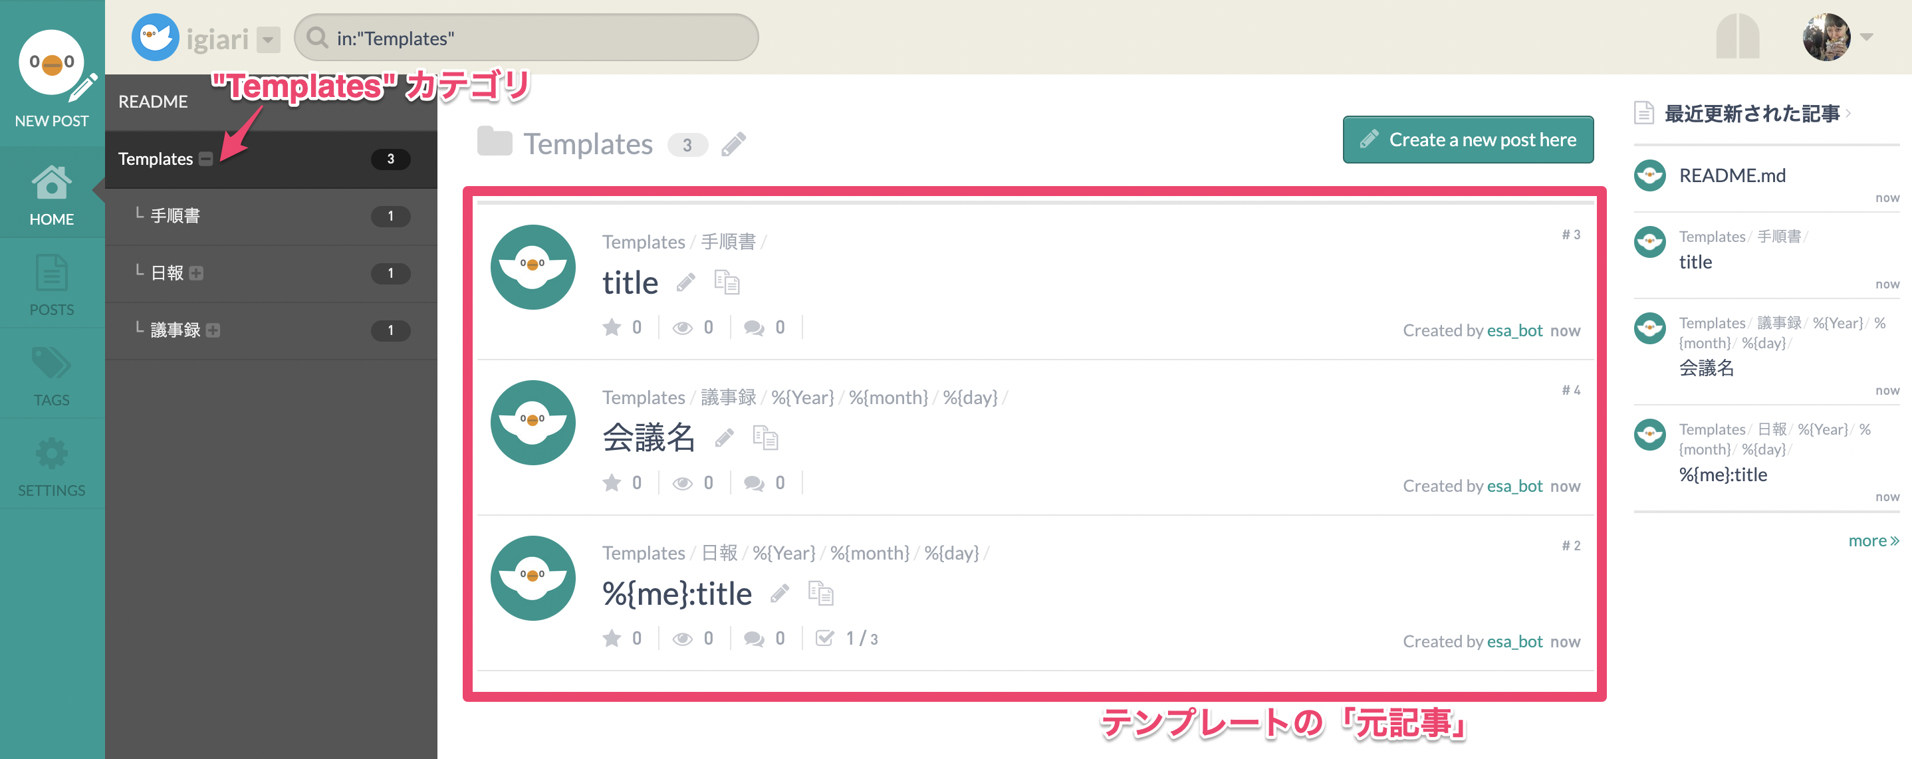Image resolution: width=1912 pixels, height=759 pixels.
Task: Open the TAGS sidebar section
Action: tap(51, 376)
